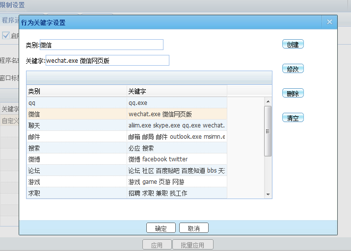Focus the 关键字 input field

point(108,60)
